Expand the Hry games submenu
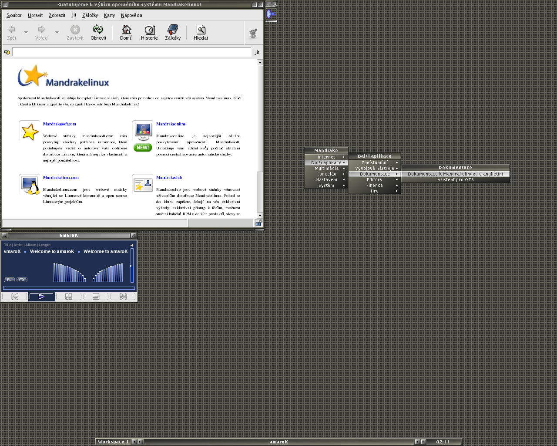 [375, 191]
